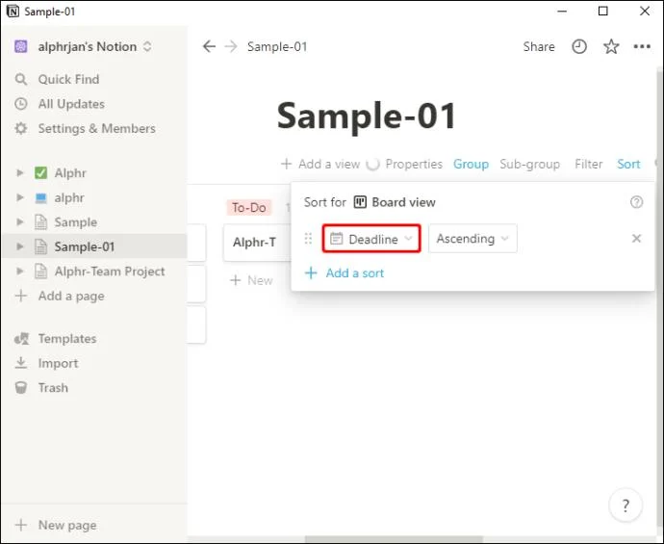Click the sort row drag handle
This screenshot has width=664, height=544.
click(308, 239)
